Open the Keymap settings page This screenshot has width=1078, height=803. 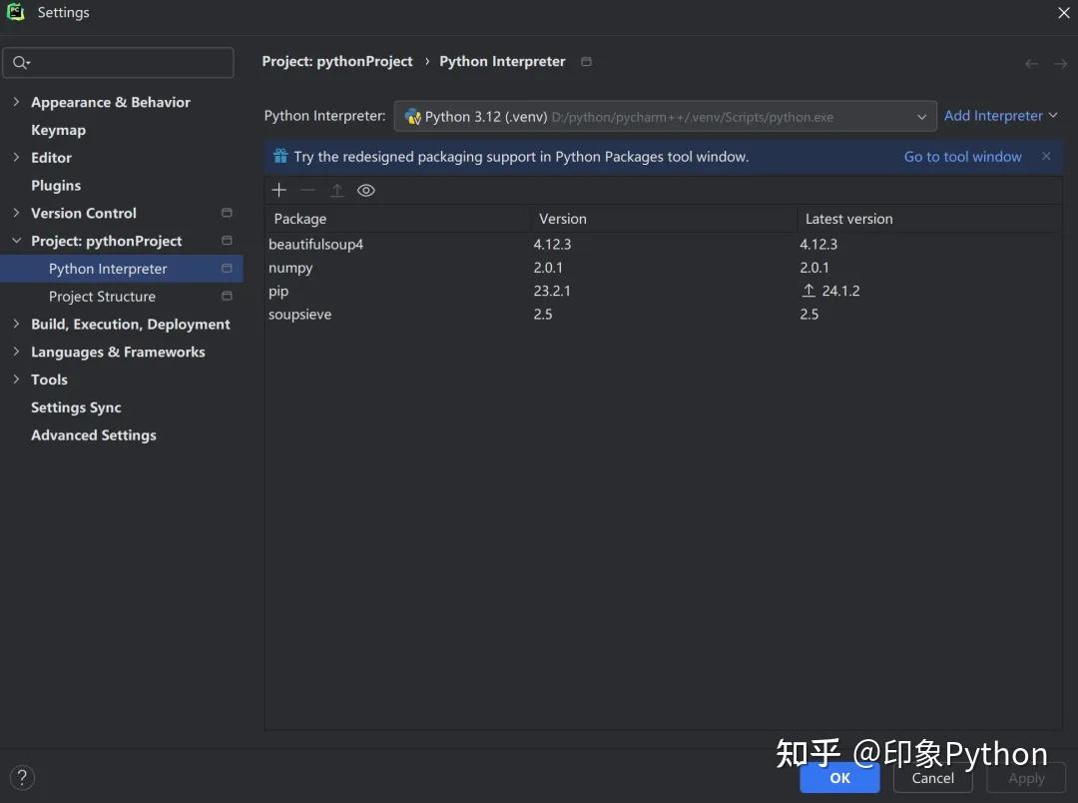[x=58, y=130]
